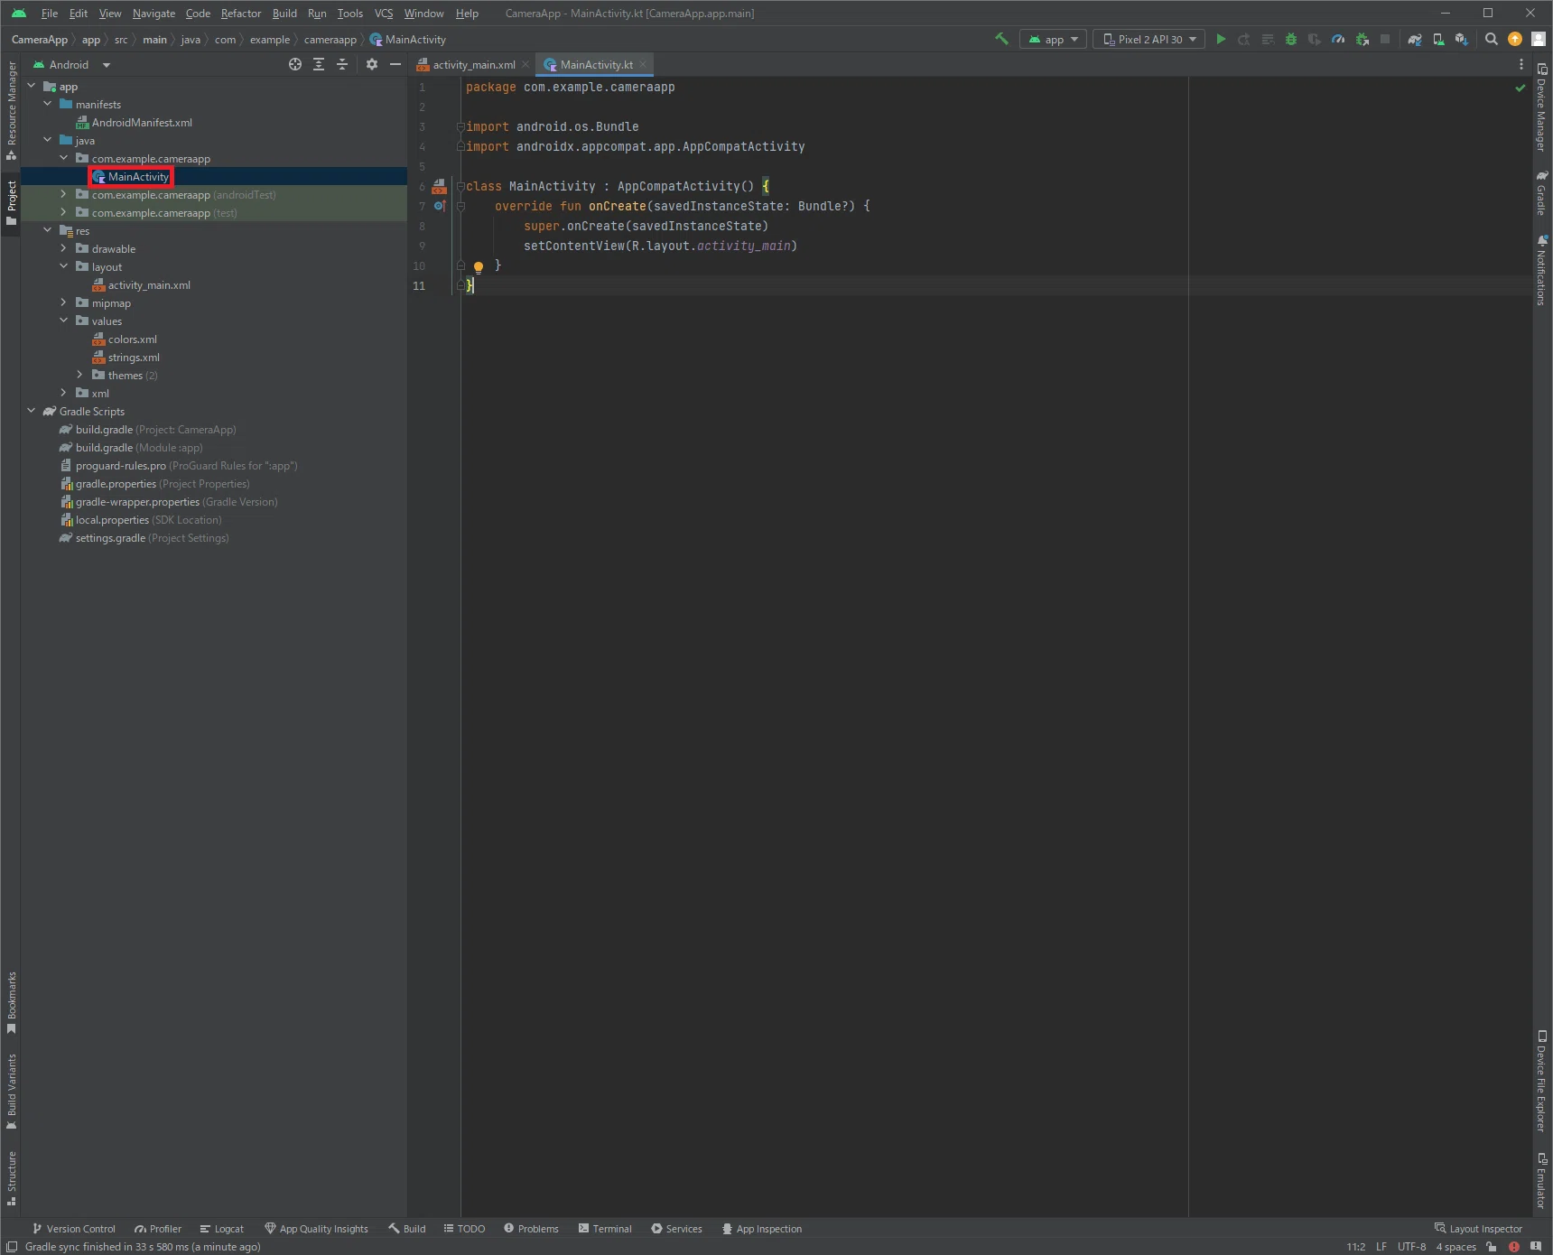Click select opened file target icon
1553x1255 pixels.
point(295,64)
